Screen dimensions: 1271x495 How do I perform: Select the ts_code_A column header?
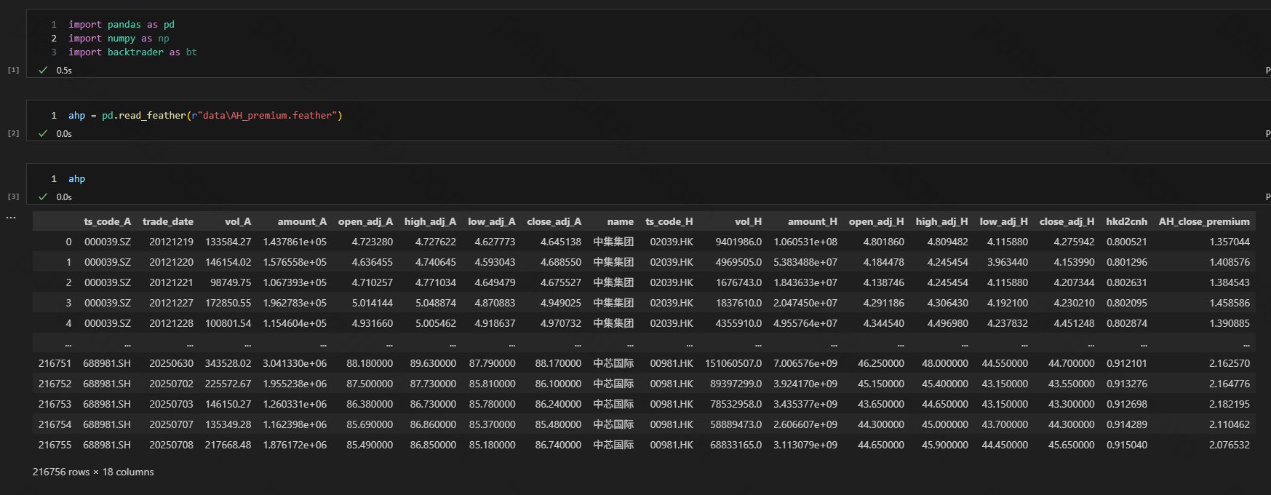(107, 222)
